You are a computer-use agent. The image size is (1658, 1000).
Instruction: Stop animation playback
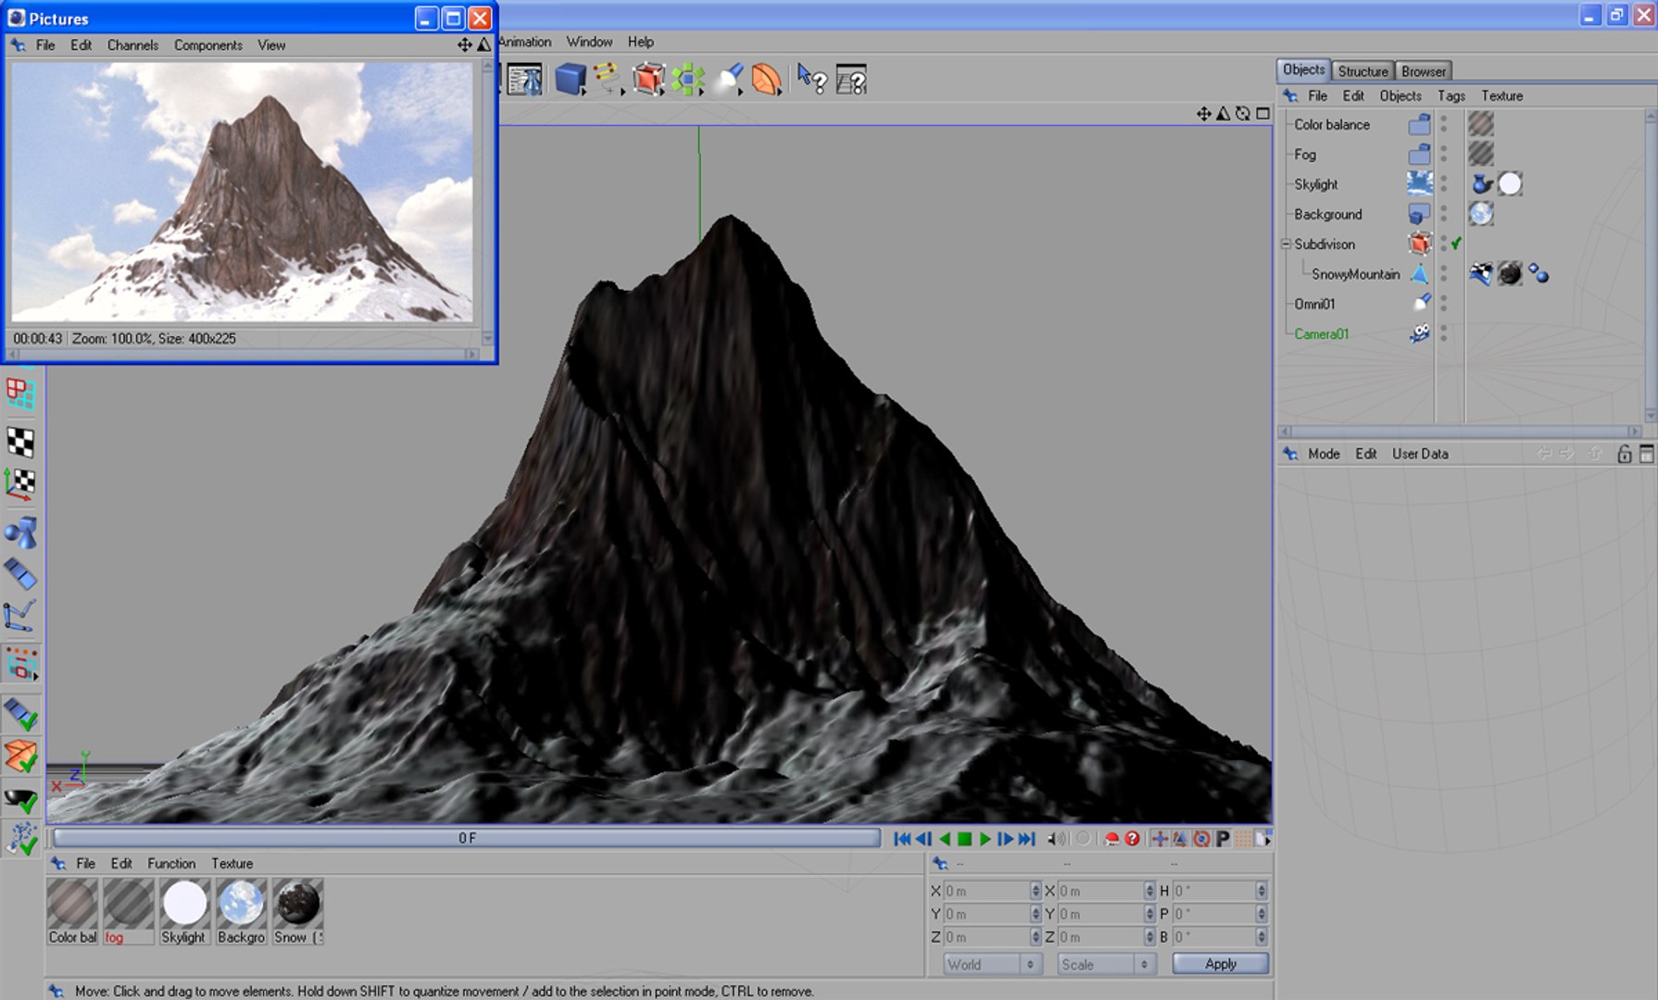[x=964, y=839]
